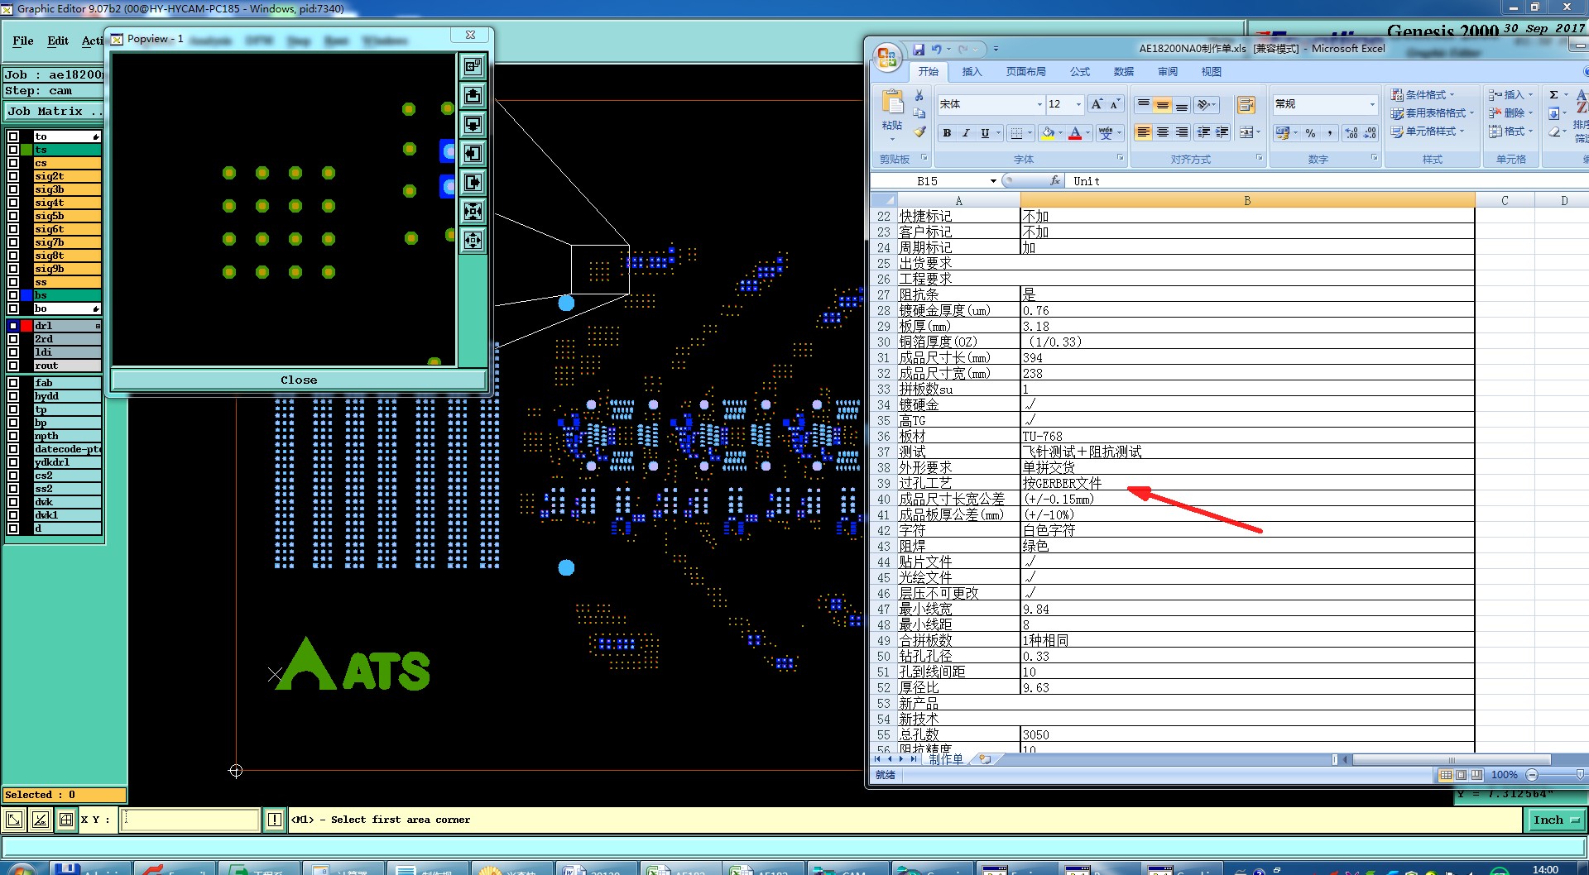1589x875 pixels.
Task: Expand the Name Box dropdown for B15
Action: coord(993,181)
